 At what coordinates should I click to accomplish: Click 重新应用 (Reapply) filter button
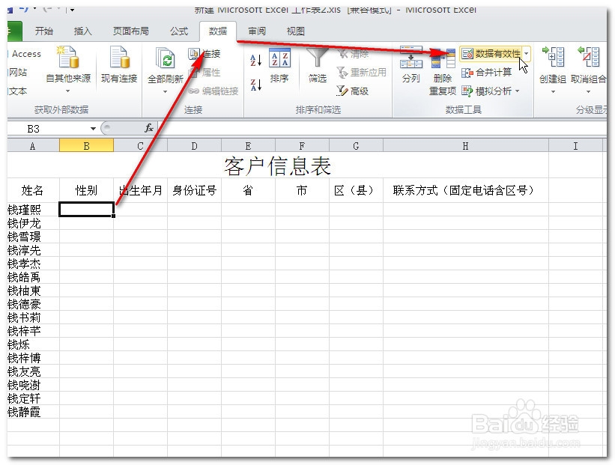362,73
